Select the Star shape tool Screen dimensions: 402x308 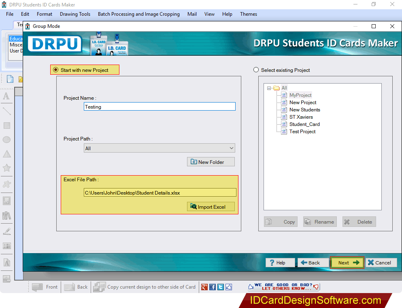(6, 168)
